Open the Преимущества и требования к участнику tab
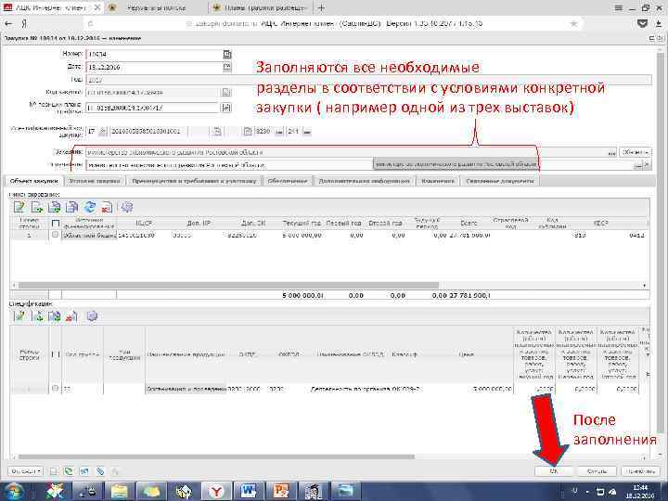Image resolution: width=668 pixels, height=501 pixels. (x=194, y=181)
